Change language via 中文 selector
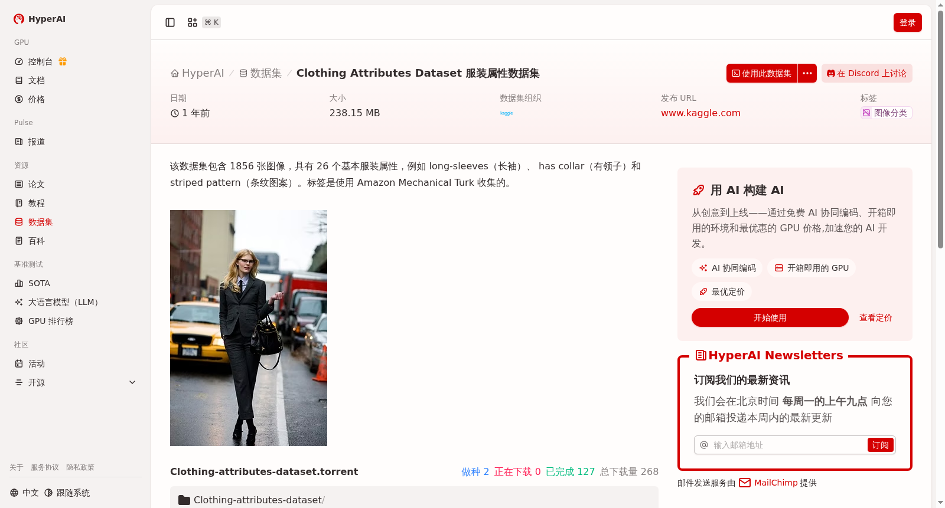This screenshot has height=508, width=945. tap(24, 493)
